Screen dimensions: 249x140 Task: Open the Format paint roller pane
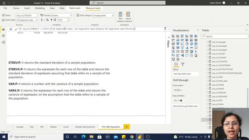[x=182, y=64]
